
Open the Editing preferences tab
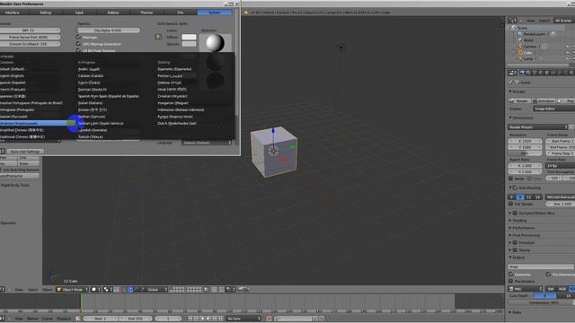click(46, 13)
